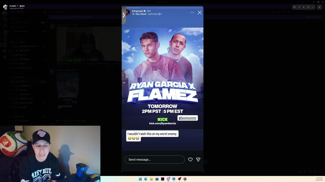Viewport: 325px width, 182px height.
Task: Download the image with the download icon
Action: (x=304, y=7)
